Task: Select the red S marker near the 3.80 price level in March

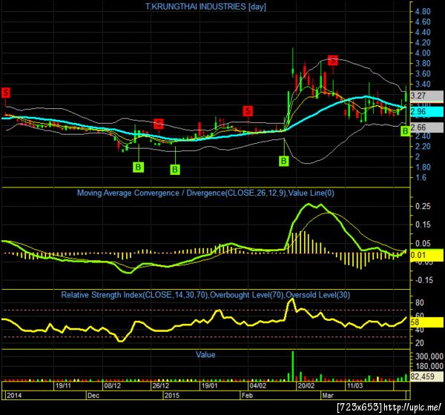Action: [333, 60]
